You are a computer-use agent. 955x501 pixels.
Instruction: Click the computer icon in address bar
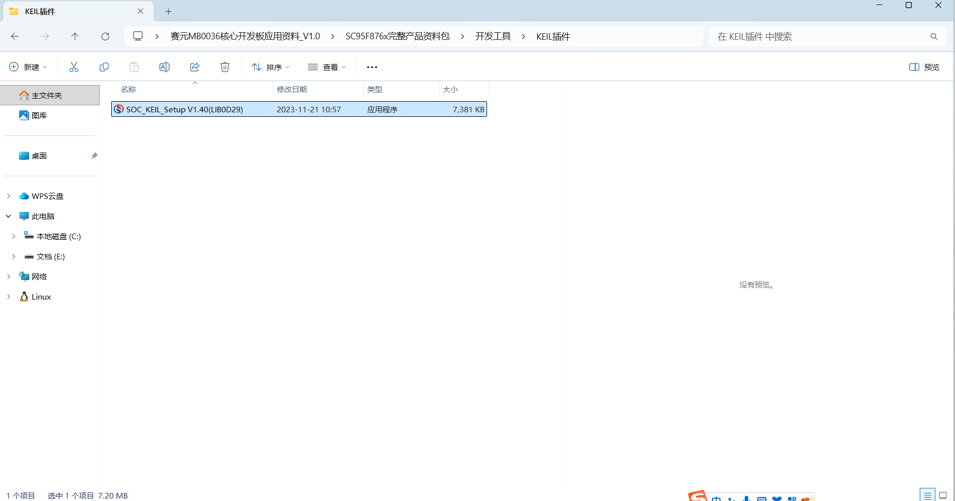click(138, 36)
